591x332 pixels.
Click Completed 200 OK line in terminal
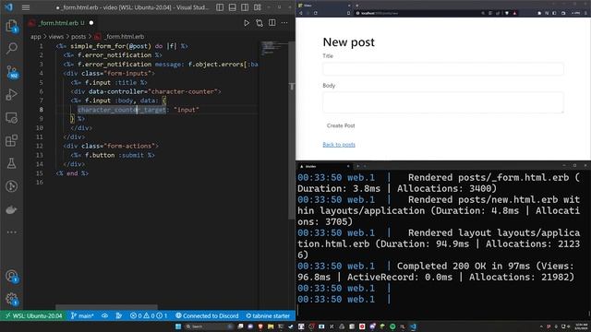tap(437, 271)
